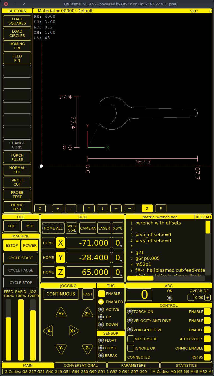
Task: Open the PARAMETERS tab
Action: pyautogui.click(x=133, y=365)
